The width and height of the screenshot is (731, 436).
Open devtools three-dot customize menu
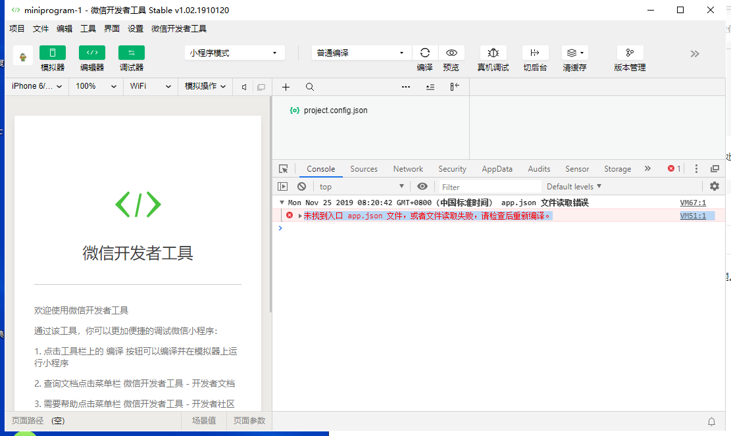pos(696,168)
